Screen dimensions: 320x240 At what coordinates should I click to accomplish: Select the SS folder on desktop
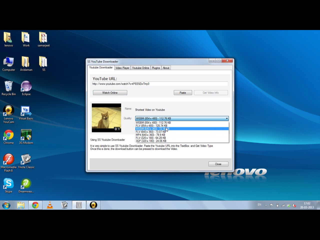pos(43,64)
